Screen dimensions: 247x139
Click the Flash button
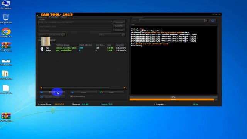tap(112, 92)
